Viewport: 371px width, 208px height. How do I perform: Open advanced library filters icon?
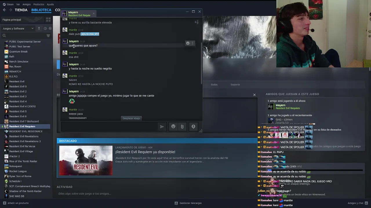click(48, 36)
